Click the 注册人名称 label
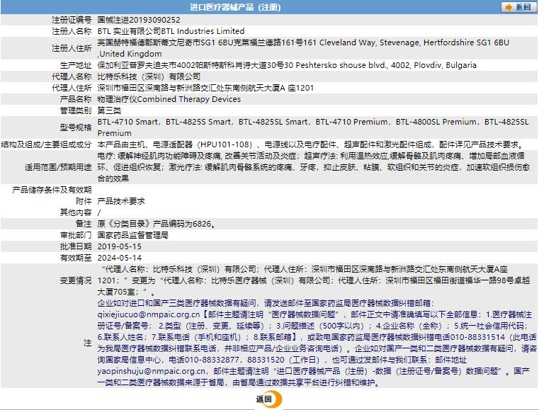539x410 pixels. tap(72, 31)
